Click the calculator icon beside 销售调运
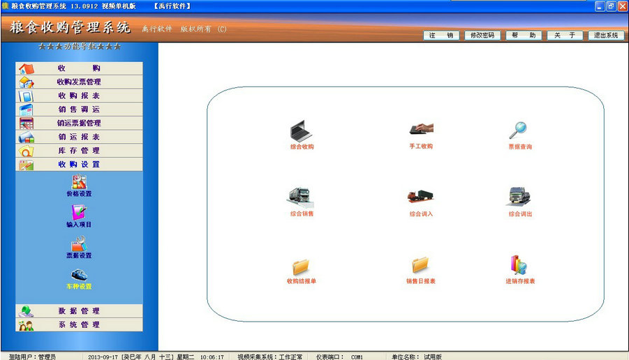The image size is (629, 360). pyautogui.click(x=27, y=110)
